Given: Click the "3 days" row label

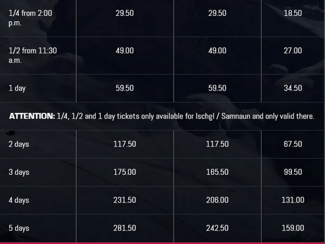Looking at the screenshot, I should (19, 172).
